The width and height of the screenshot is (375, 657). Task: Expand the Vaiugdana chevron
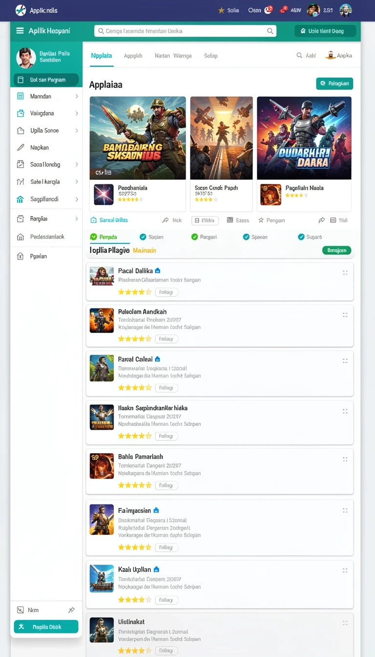[77, 113]
